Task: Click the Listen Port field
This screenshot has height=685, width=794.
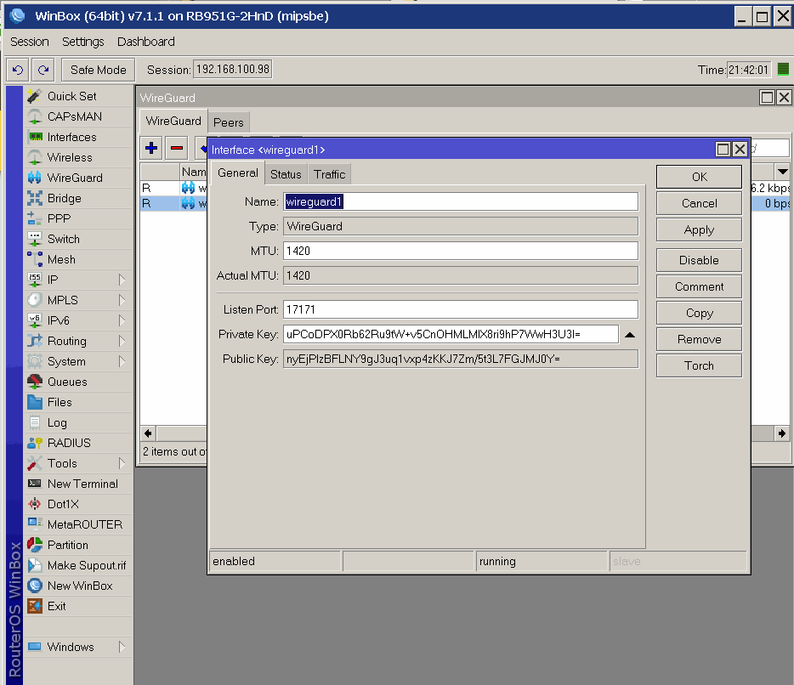Action: [x=460, y=309]
